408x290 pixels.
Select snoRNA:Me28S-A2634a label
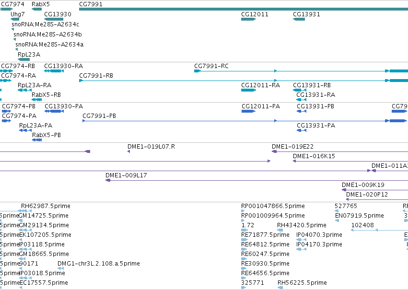[49, 45]
